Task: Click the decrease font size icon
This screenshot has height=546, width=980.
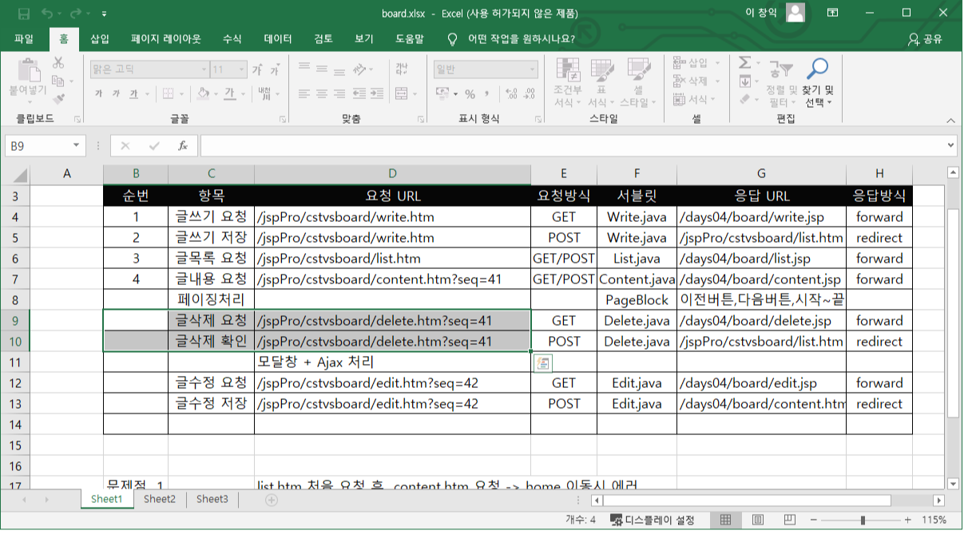Action: [x=276, y=69]
